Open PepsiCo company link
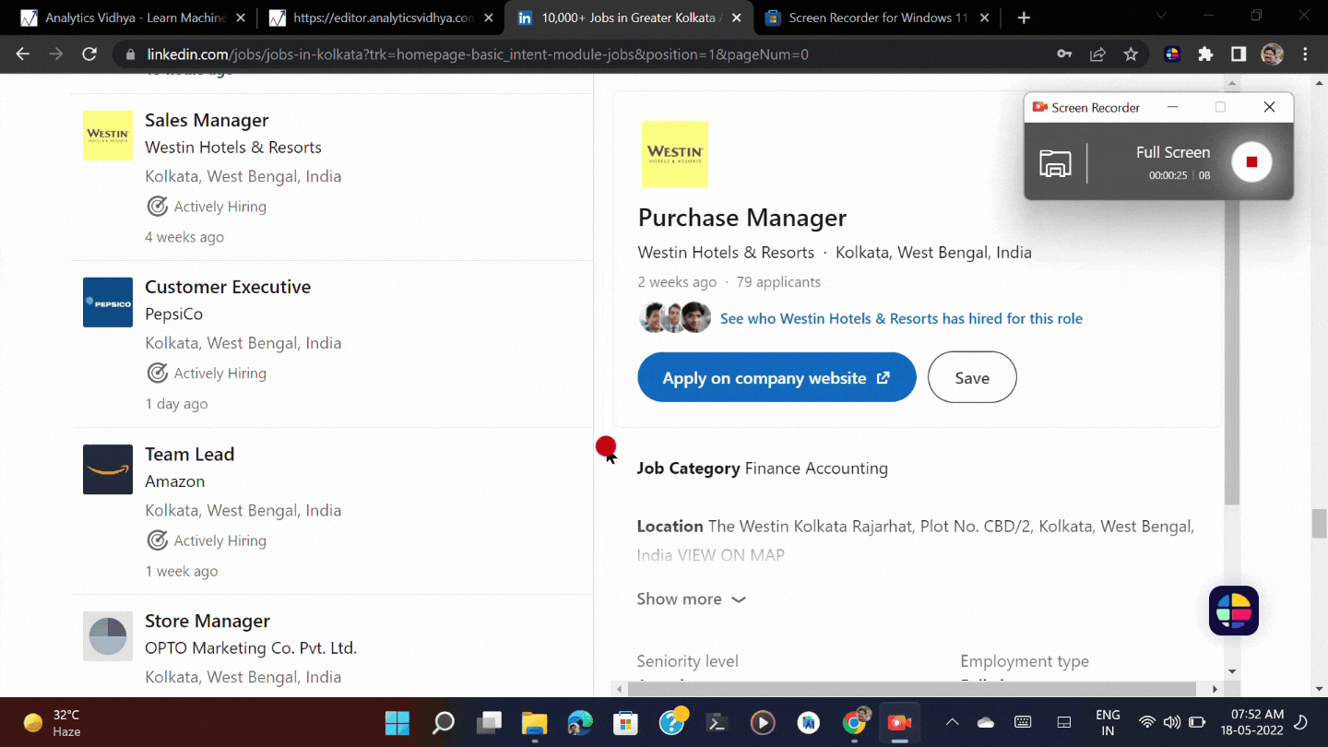The image size is (1328, 747). click(x=173, y=314)
